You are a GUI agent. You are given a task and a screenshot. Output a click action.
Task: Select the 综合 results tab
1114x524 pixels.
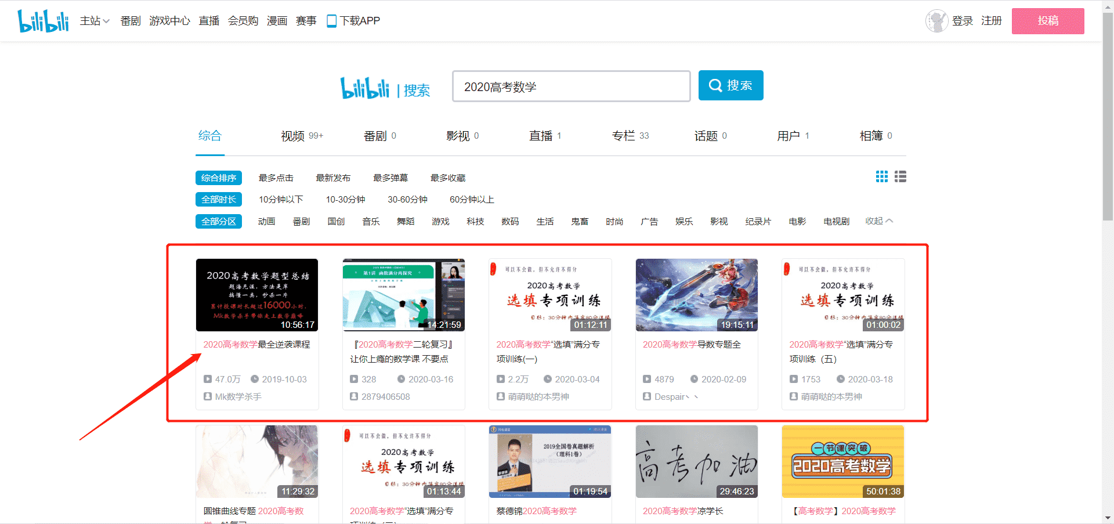(x=210, y=136)
